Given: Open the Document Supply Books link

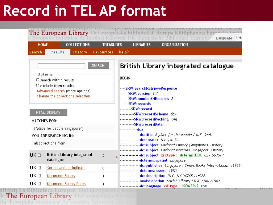Looking at the screenshot, I should point(66,184).
